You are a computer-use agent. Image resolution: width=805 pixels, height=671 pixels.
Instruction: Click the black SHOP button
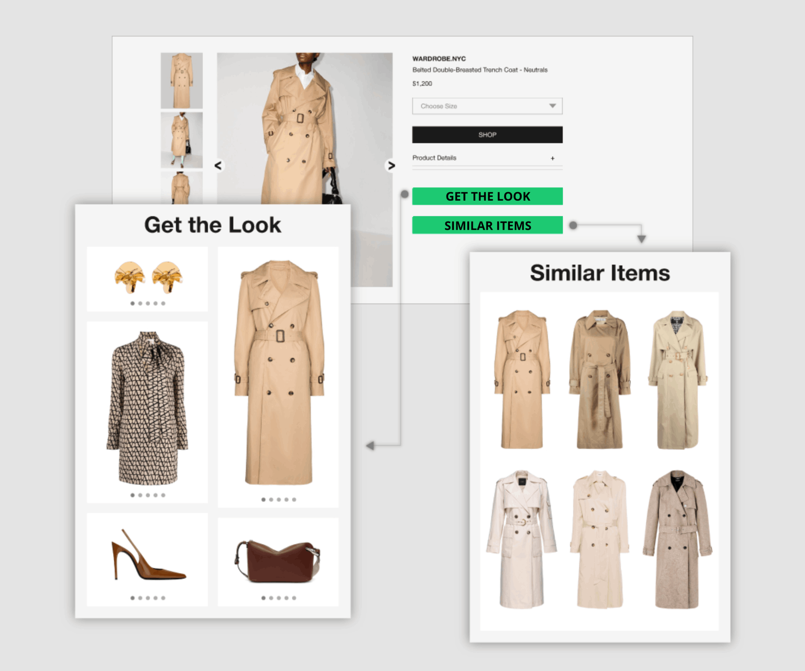pyautogui.click(x=487, y=135)
